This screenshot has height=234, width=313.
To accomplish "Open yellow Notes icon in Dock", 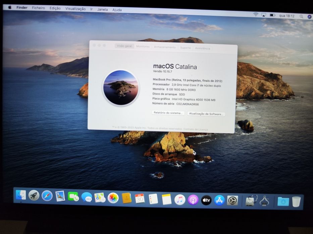I will [x=167, y=200].
